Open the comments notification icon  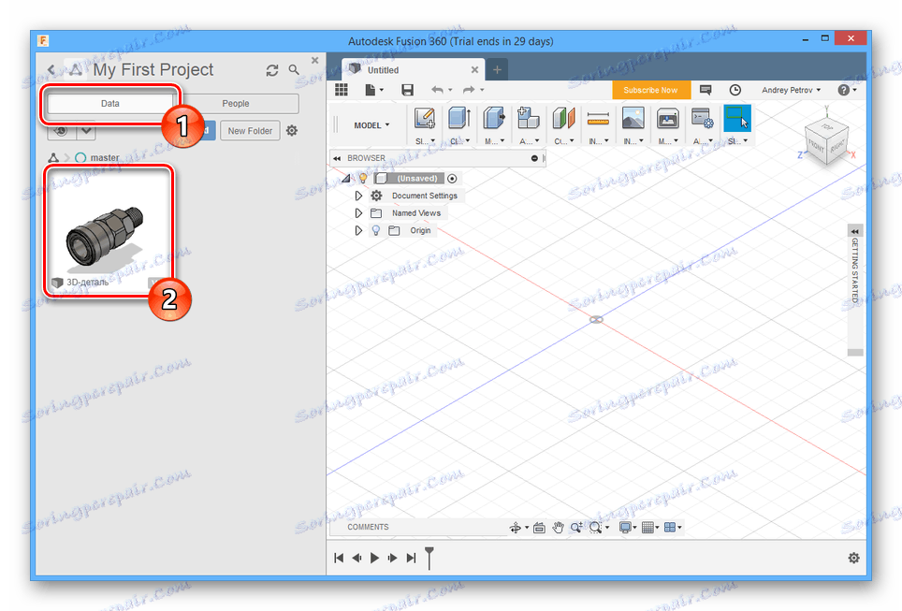(706, 90)
